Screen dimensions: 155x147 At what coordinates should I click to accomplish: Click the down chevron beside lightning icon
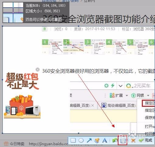point(121,86)
